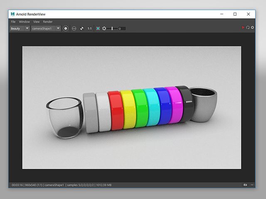Open the File menu
The height and width of the screenshot is (199, 266).
click(x=13, y=22)
